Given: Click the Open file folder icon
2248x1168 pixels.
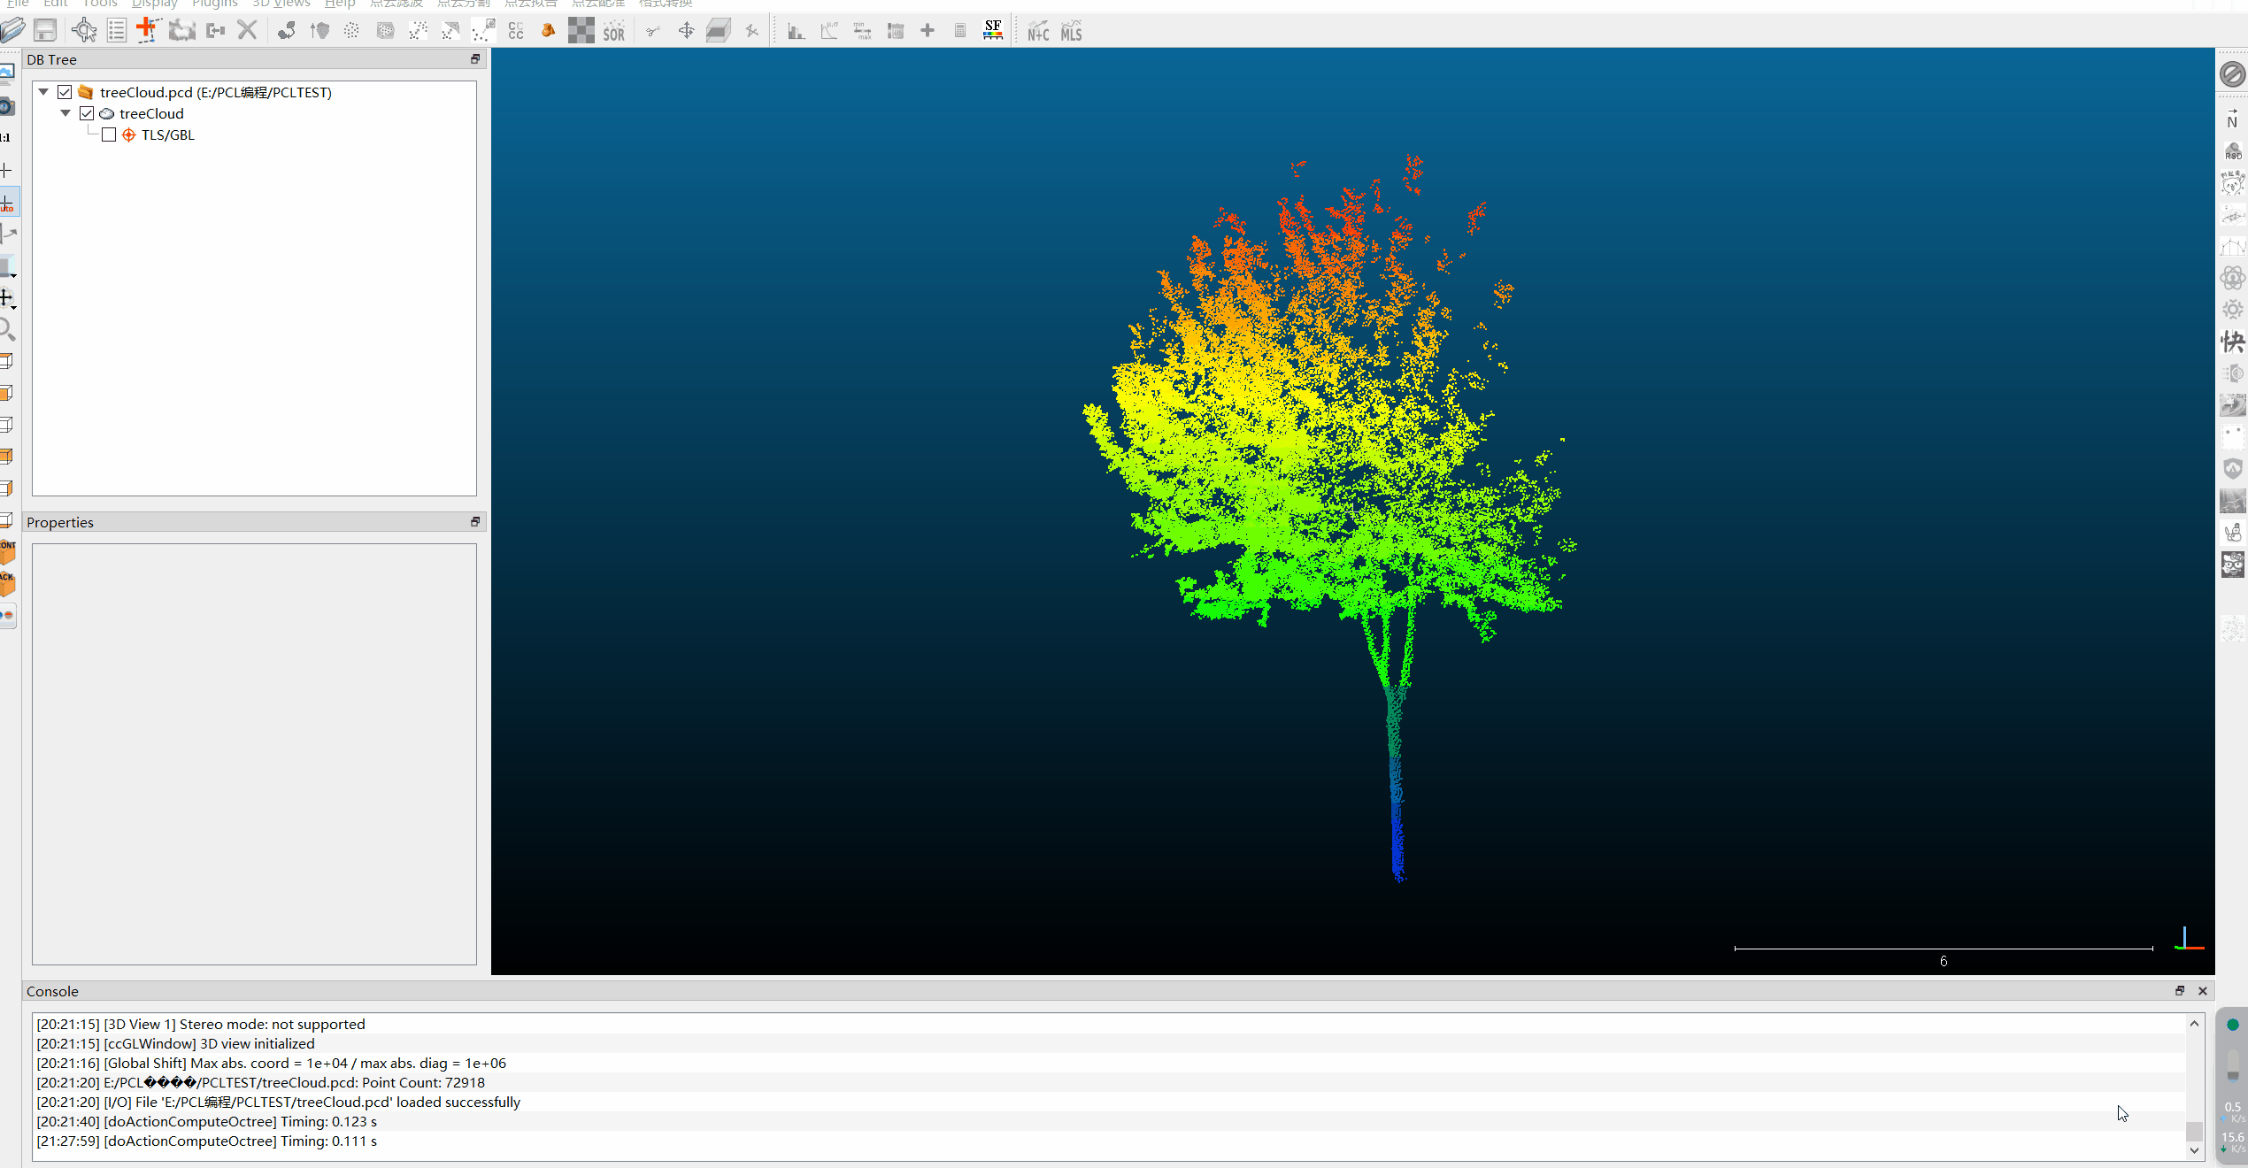Looking at the screenshot, I should click(12, 31).
